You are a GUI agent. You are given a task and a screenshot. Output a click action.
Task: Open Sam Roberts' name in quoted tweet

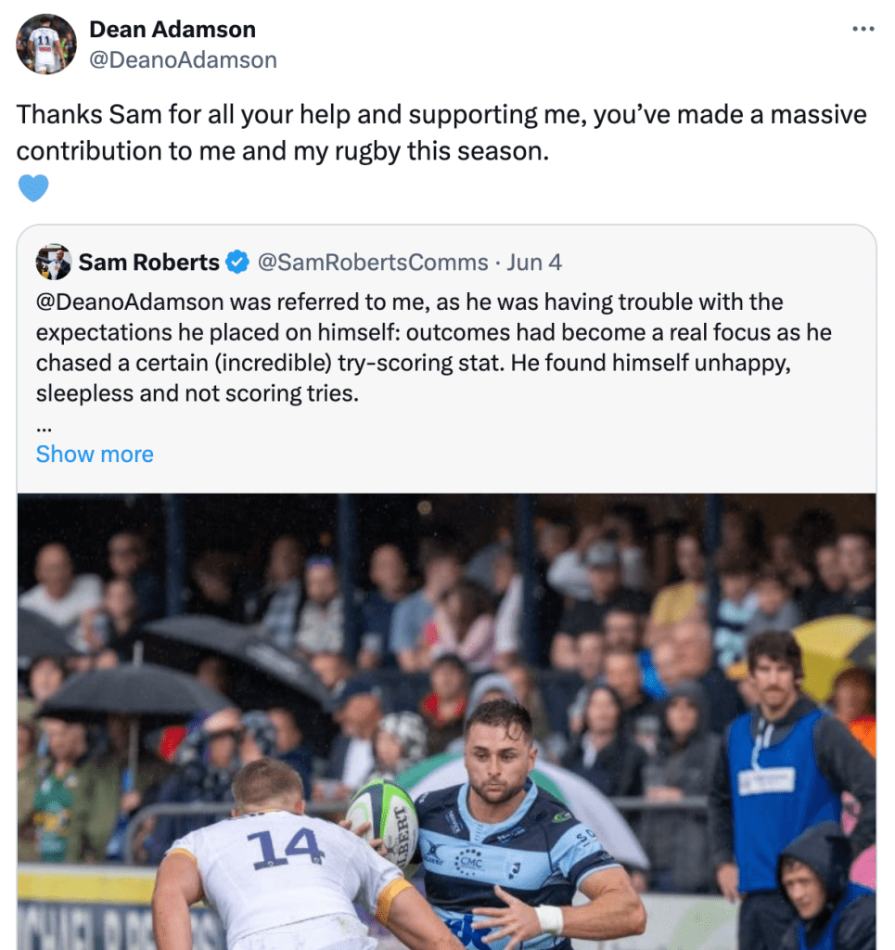tap(148, 263)
